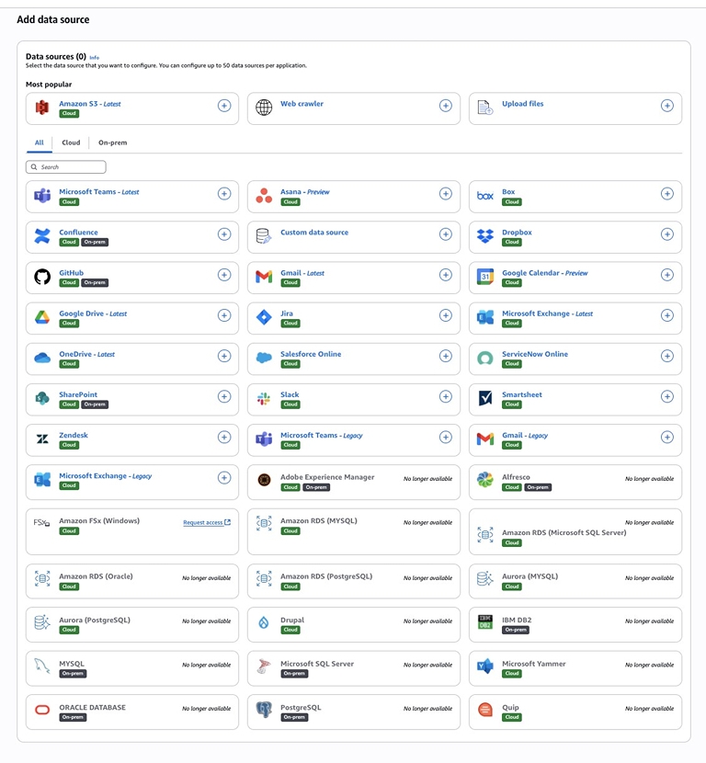Screen dimensions: 706x763
Task: Click the SharePoint data source name
Action: click(x=78, y=394)
